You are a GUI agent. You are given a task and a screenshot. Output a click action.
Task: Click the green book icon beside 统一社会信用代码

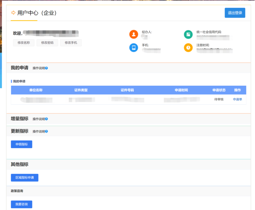188,34
